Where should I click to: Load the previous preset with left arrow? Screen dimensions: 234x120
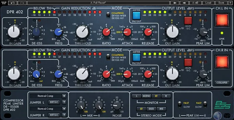click(175, 3)
